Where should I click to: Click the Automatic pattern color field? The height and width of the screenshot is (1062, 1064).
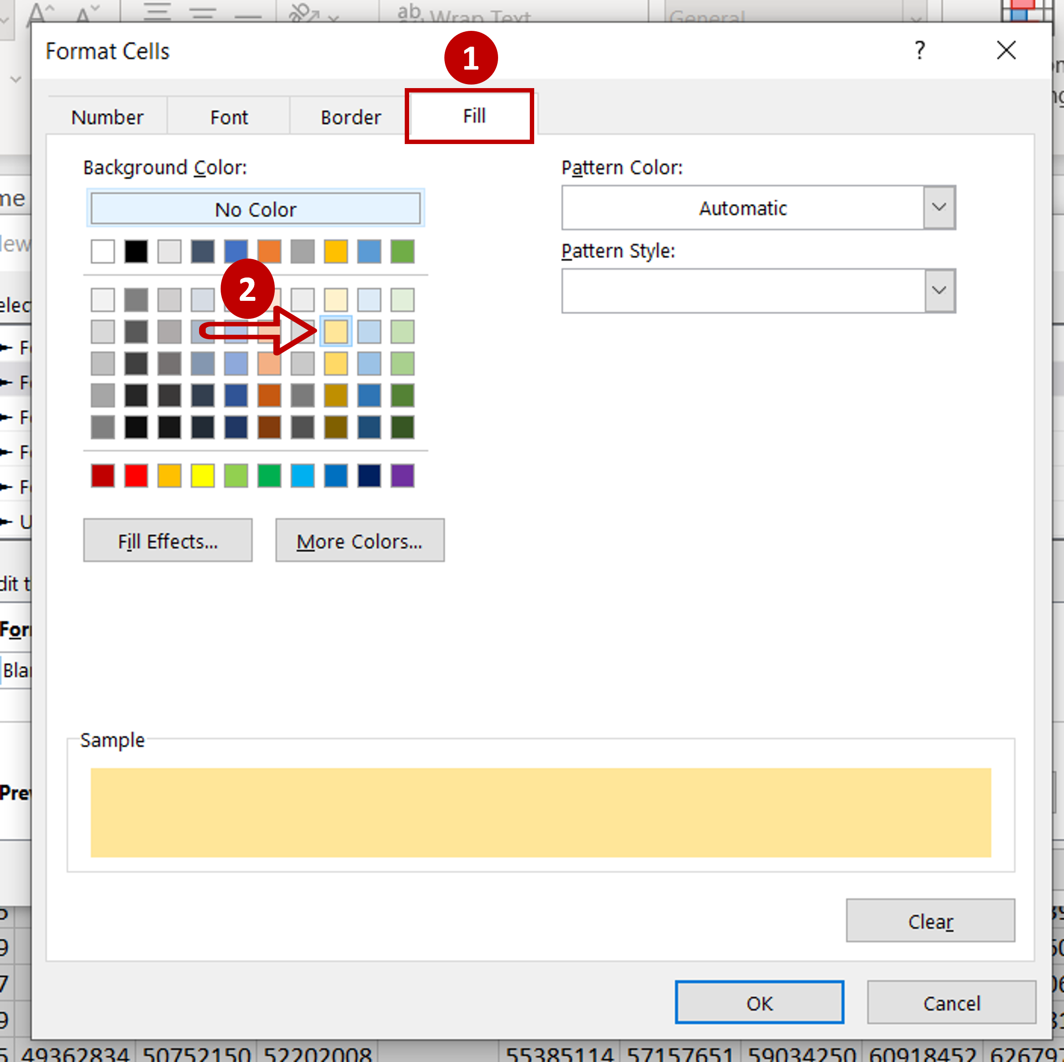click(743, 207)
